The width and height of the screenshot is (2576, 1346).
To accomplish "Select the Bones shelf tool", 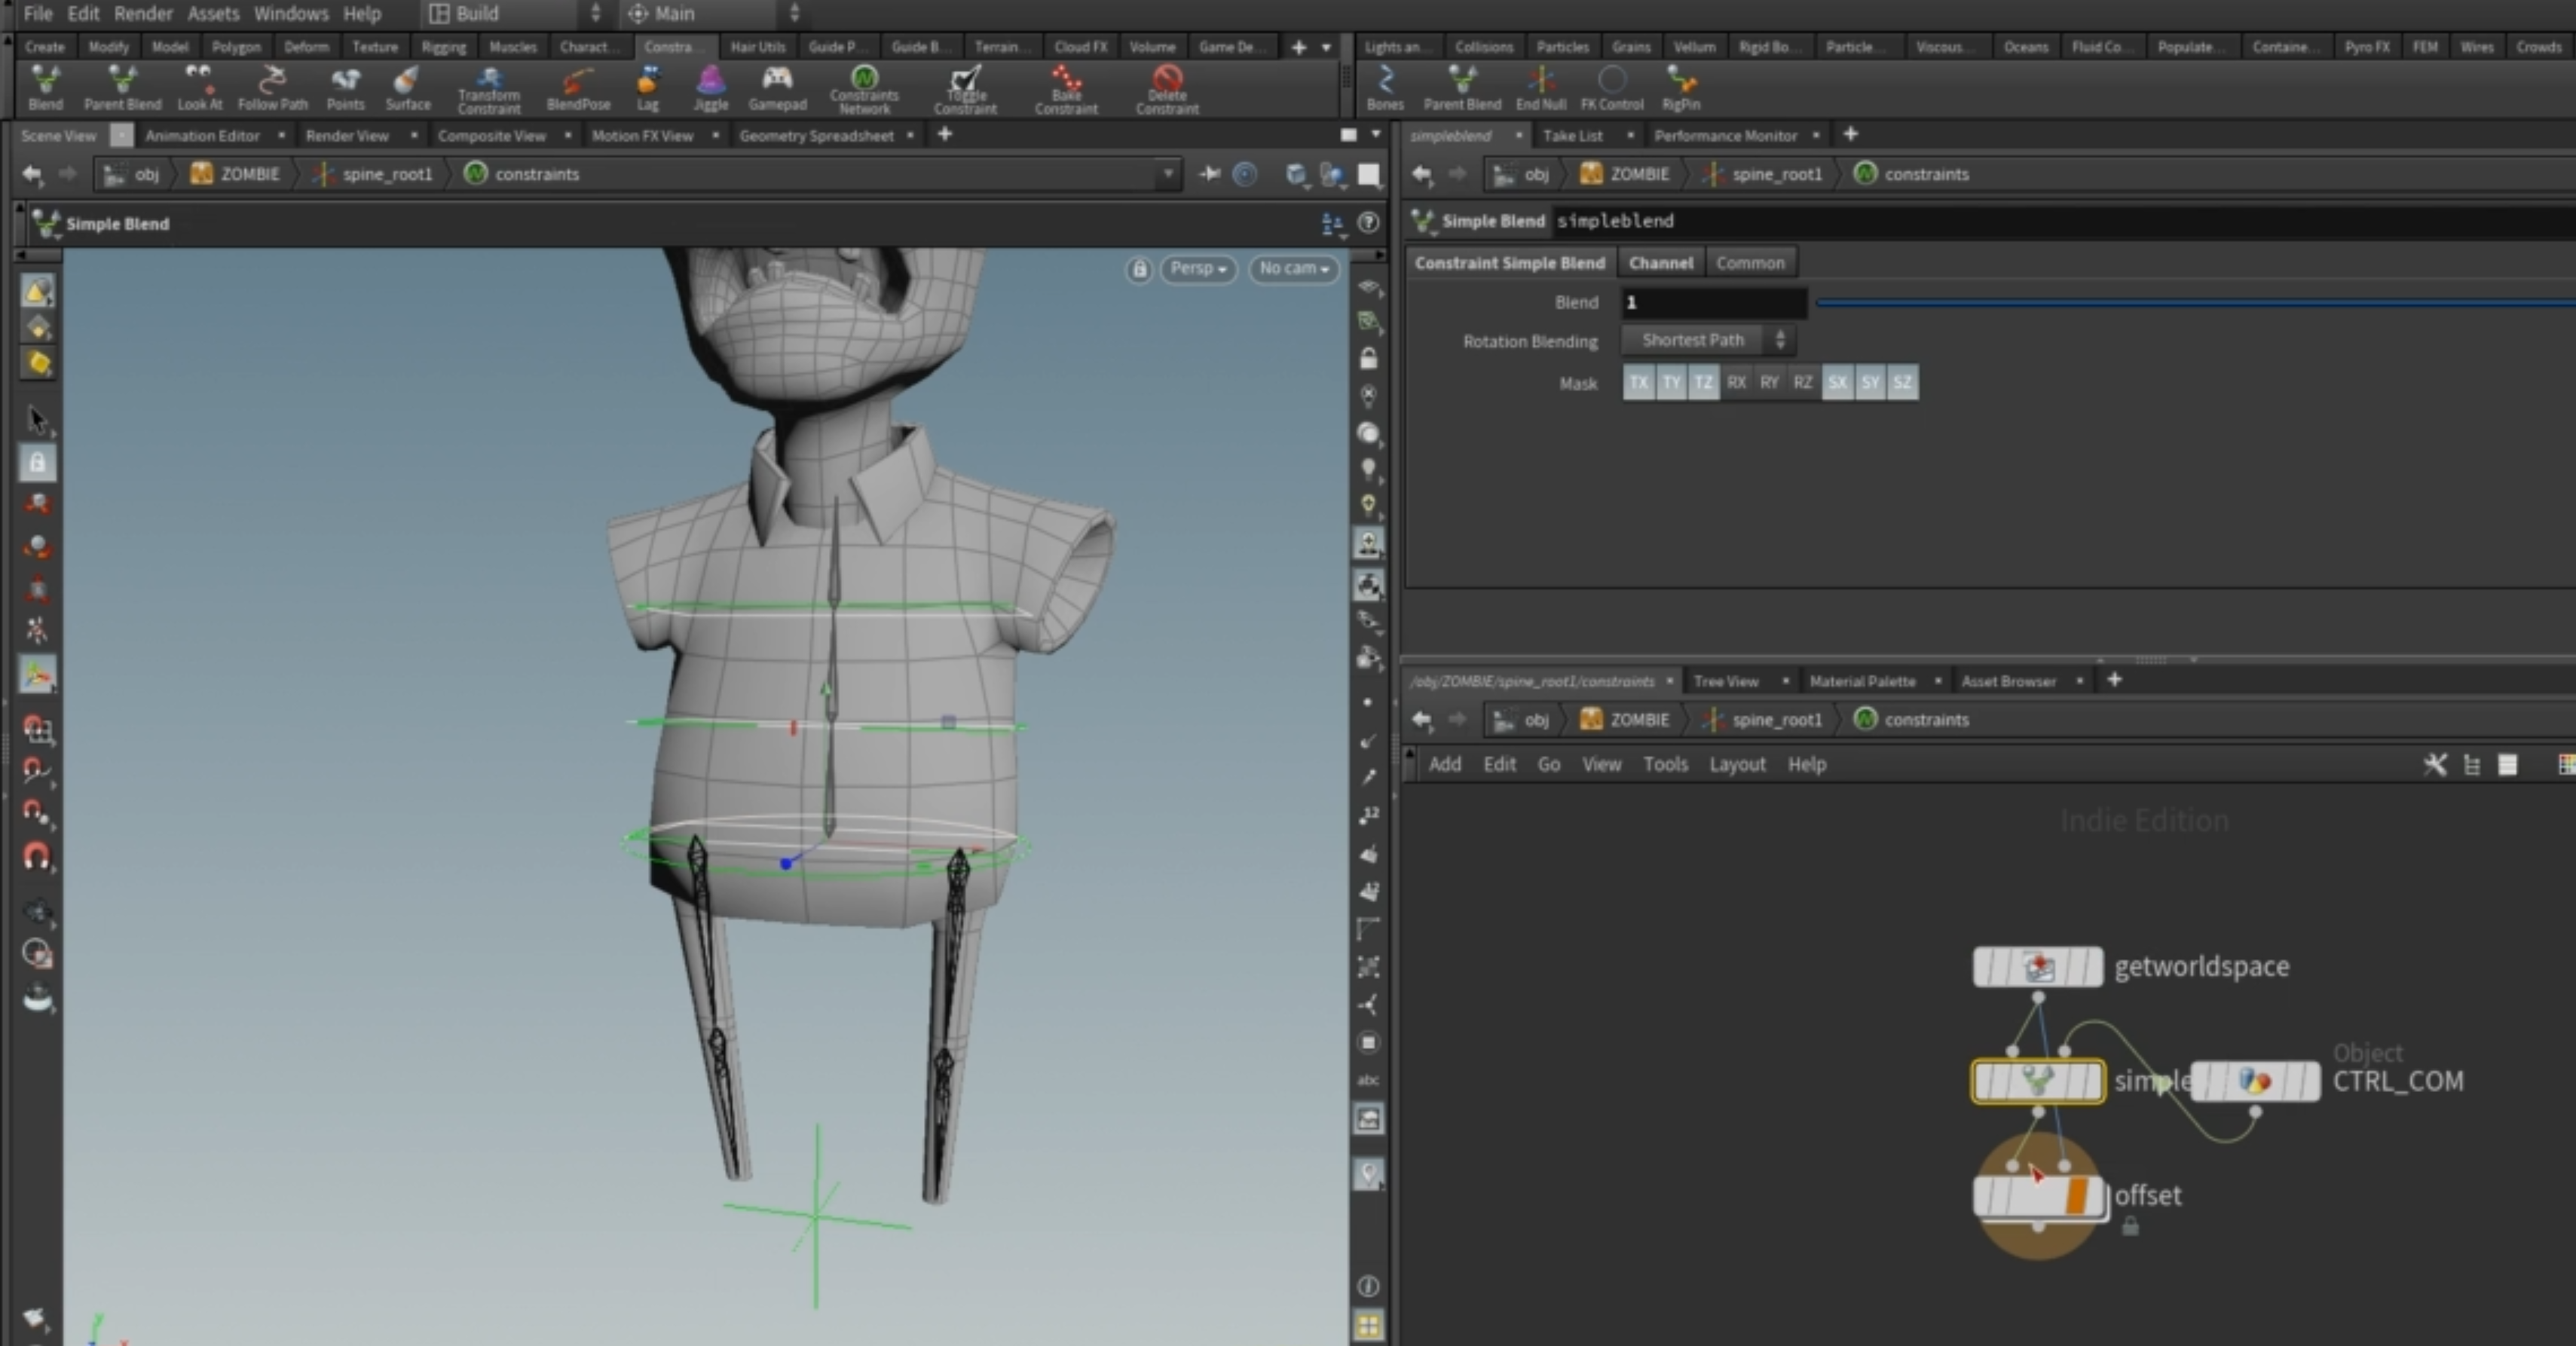I will pyautogui.click(x=1385, y=87).
